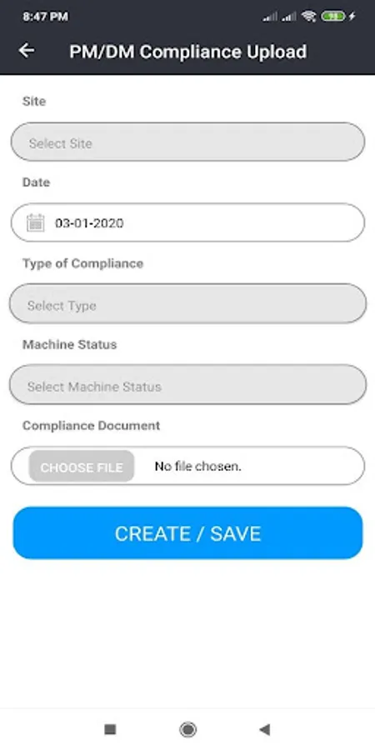Tap the CREATE / SAVE button
Image resolution: width=375 pixels, height=750 pixels.
187,532
